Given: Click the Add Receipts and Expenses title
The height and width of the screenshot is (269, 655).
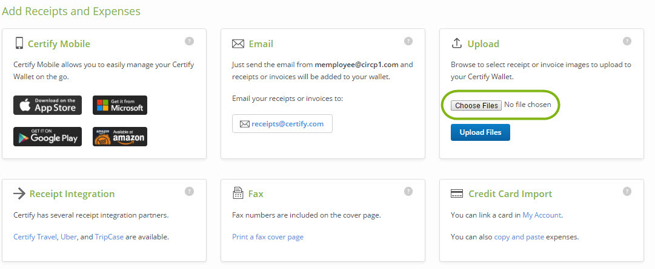Looking at the screenshot, I should tap(71, 11).
